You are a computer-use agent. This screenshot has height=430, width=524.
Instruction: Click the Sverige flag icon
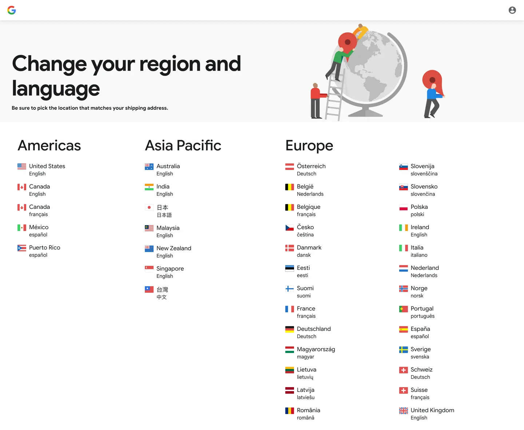[404, 350]
